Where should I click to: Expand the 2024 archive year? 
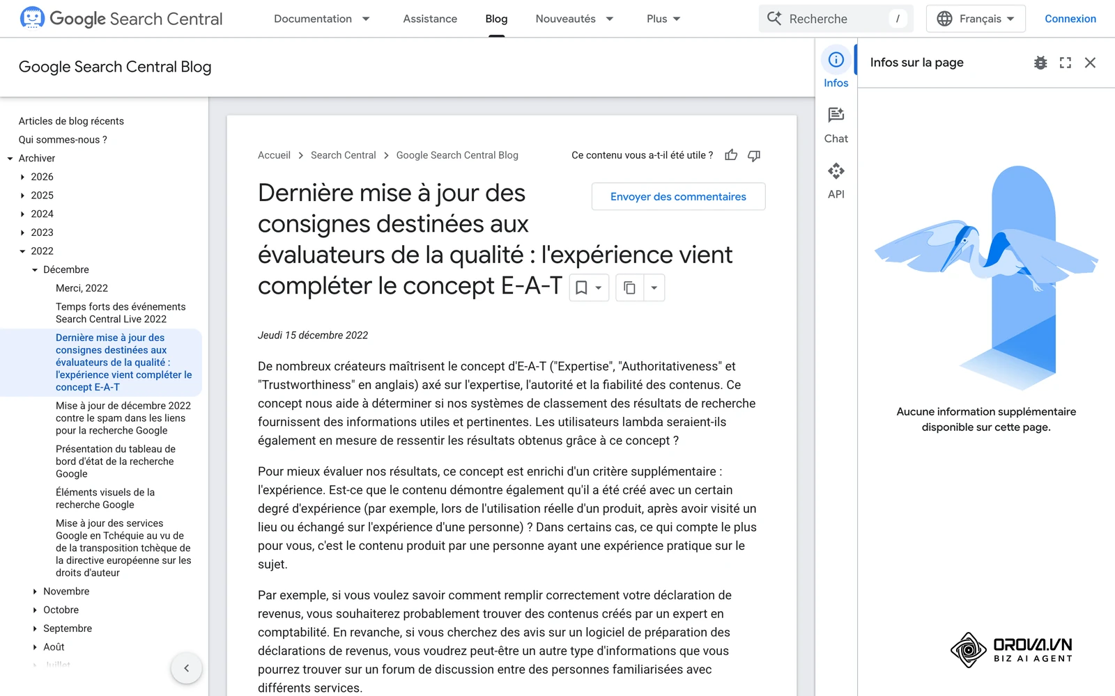23,214
